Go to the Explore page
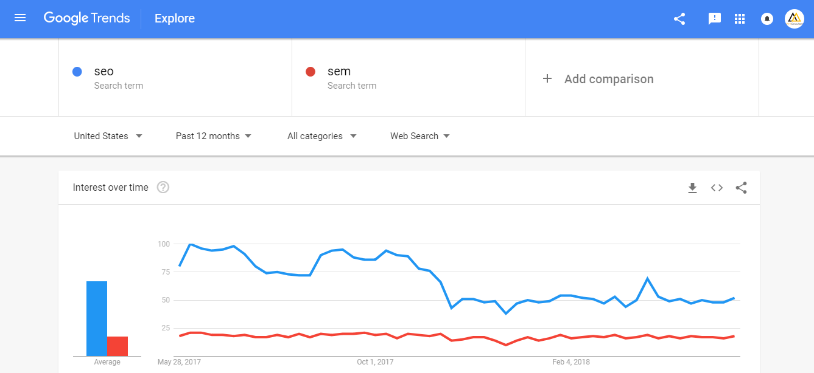Screen dimensions: 814x373 click(174, 18)
